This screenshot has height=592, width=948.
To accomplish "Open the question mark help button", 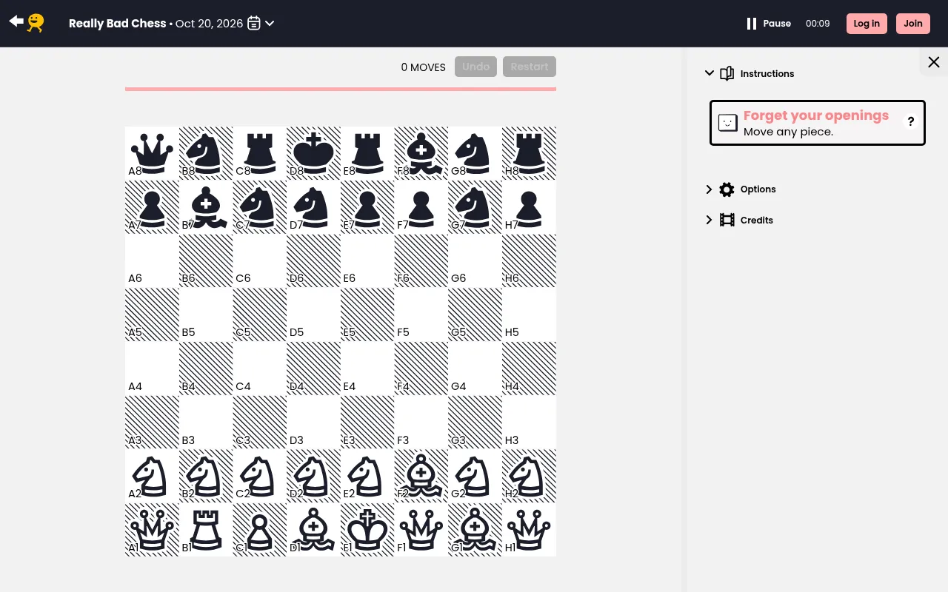I will 911,122.
